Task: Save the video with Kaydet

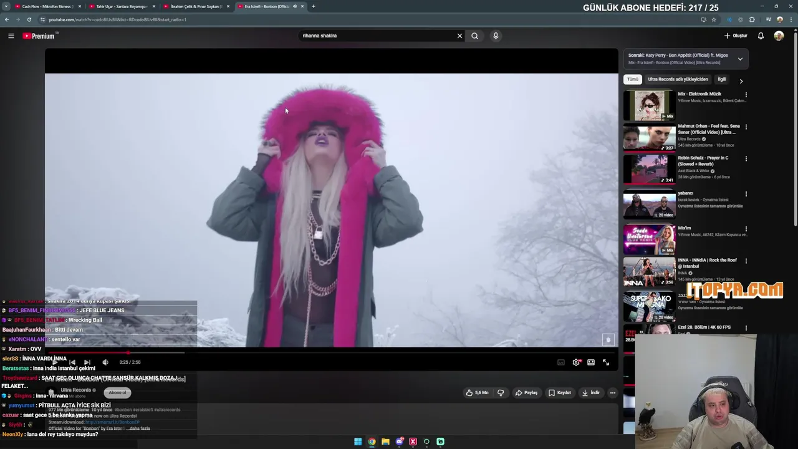Action: click(x=560, y=393)
